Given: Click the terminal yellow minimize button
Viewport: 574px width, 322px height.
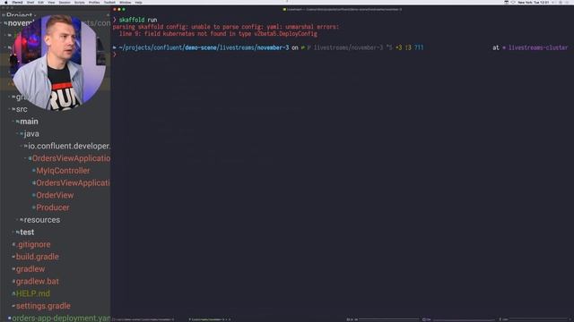Looking at the screenshot, I should (119, 10).
